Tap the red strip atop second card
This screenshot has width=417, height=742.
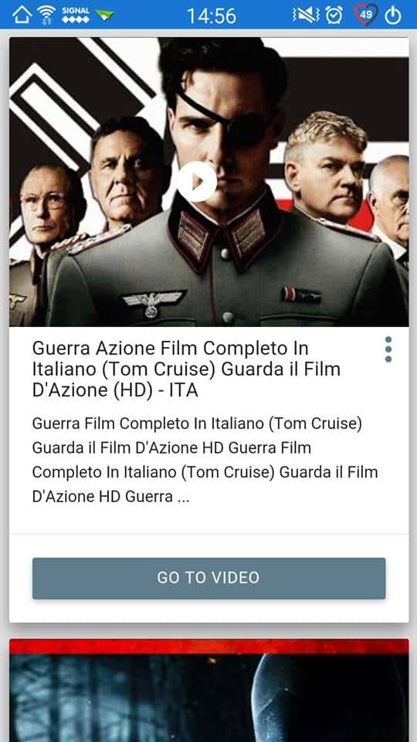[209, 647]
